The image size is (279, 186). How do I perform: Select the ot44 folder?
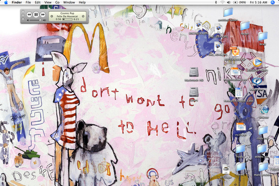point(241,167)
